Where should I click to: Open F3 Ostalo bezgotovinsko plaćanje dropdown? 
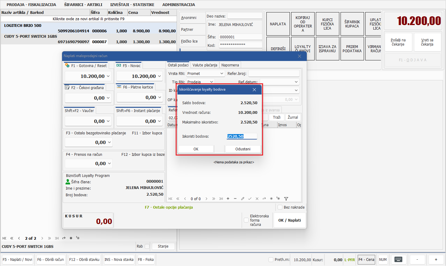pos(109,142)
